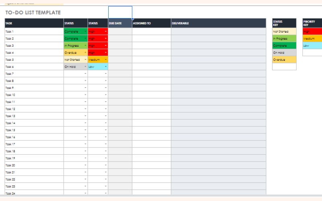Viewport: 322px width, 201px height.
Task: Open Task 23 status dropdown arrow
Action: (85, 186)
